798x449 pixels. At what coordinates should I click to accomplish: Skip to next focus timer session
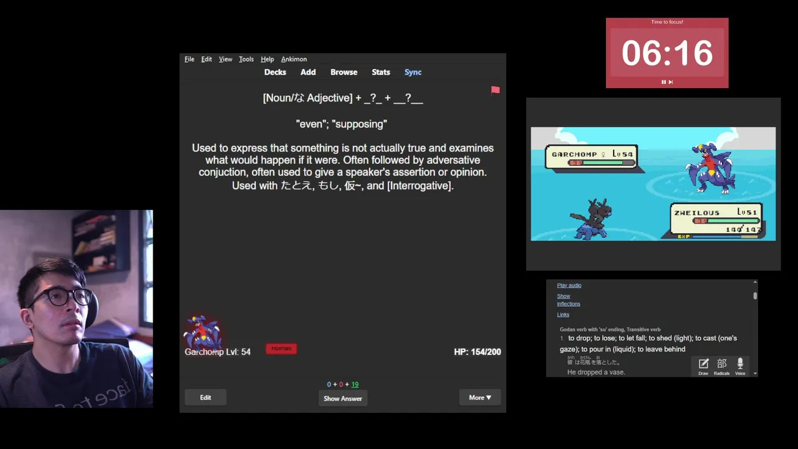[671, 82]
